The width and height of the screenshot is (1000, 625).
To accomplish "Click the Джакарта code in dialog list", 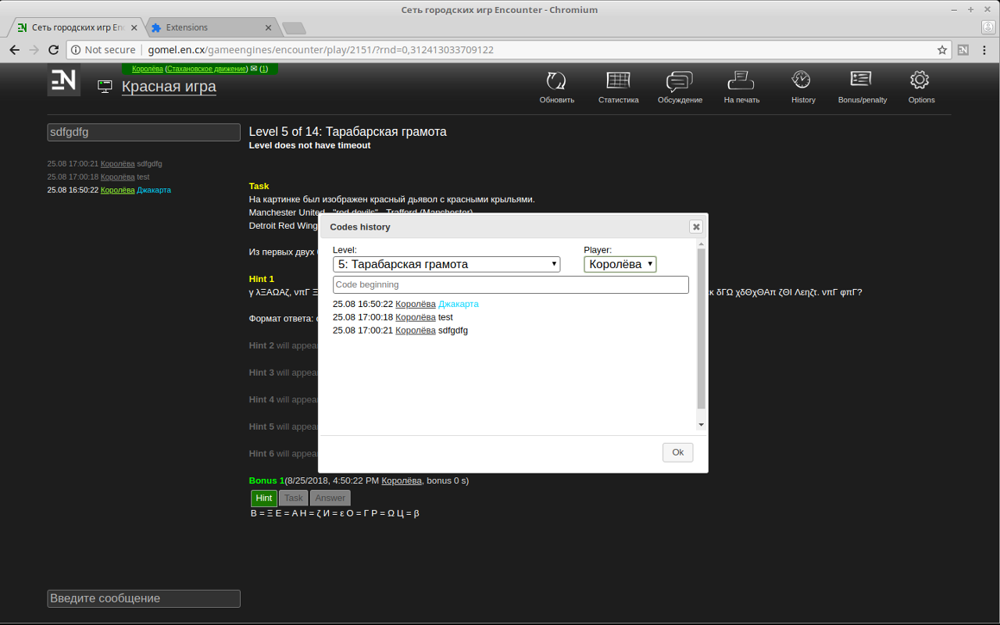I will click(x=459, y=304).
